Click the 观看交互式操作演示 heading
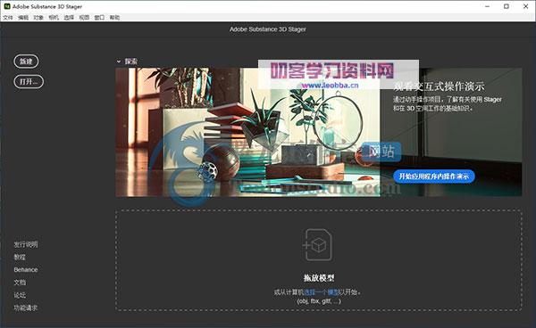The width and height of the screenshot is (536, 328). tap(439, 86)
